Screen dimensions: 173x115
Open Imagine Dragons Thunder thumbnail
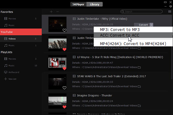point(58,101)
